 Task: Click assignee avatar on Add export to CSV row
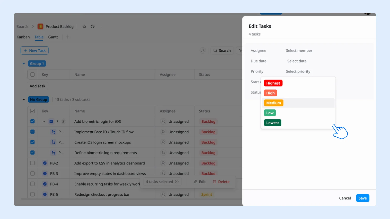tap(163, 163)
